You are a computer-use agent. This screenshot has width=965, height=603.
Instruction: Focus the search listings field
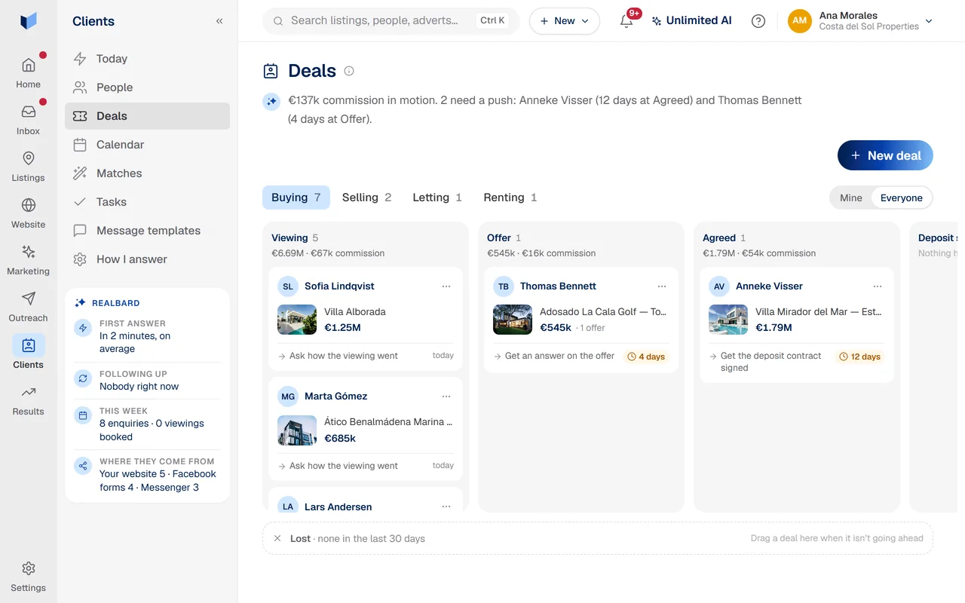pyautogui.click(x=391, y=21)
